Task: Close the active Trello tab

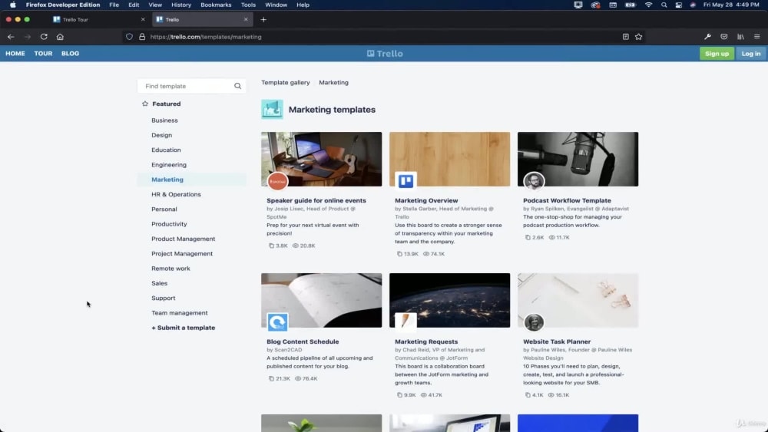Action: click(x=246, y=20)
